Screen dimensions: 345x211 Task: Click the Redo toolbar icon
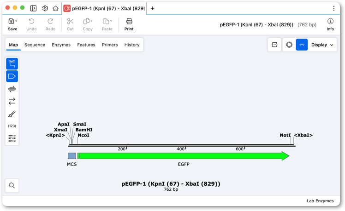(x=50, y=21)
